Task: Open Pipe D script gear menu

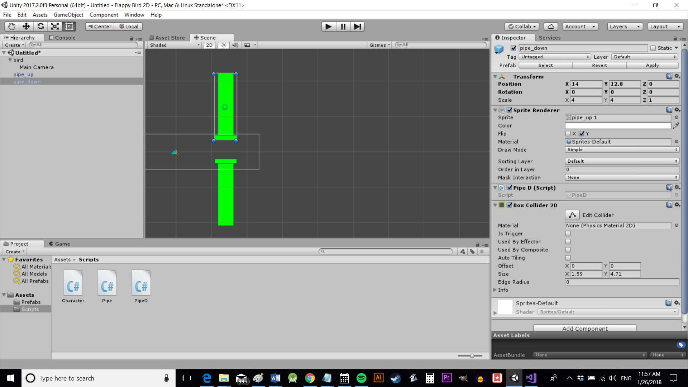Action: click(677, 187)
